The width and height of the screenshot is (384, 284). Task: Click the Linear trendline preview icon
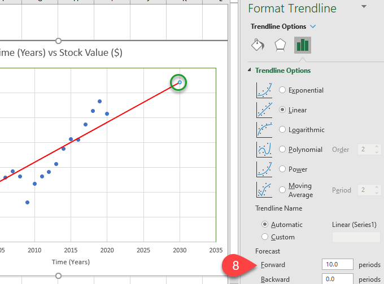(264, 110)
